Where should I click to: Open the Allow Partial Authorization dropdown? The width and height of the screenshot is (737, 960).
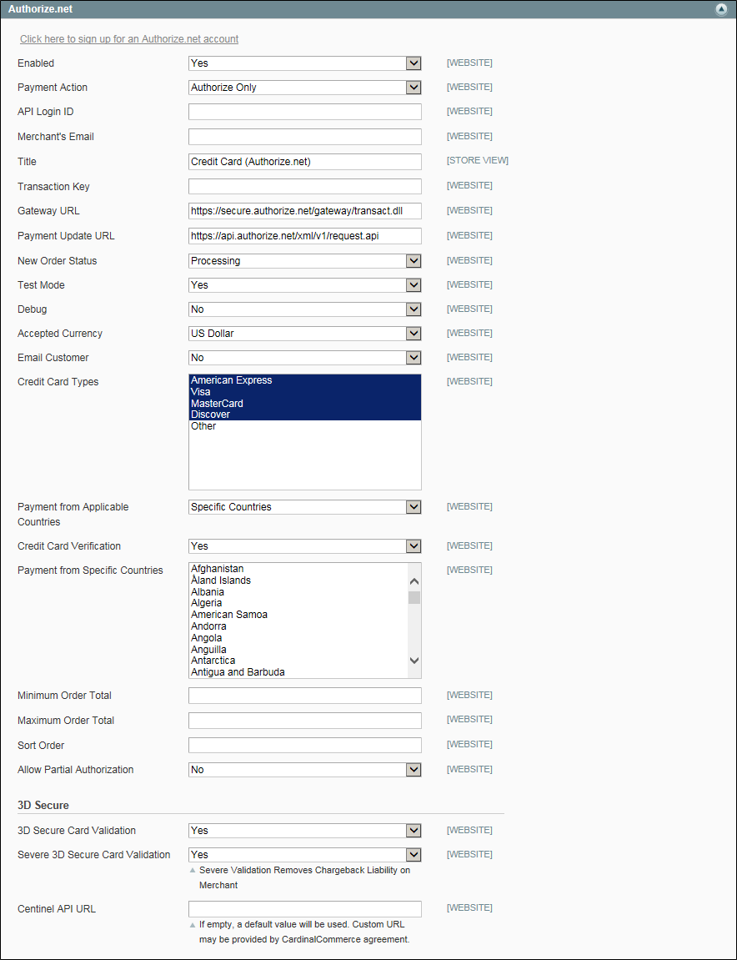point(305,770)
